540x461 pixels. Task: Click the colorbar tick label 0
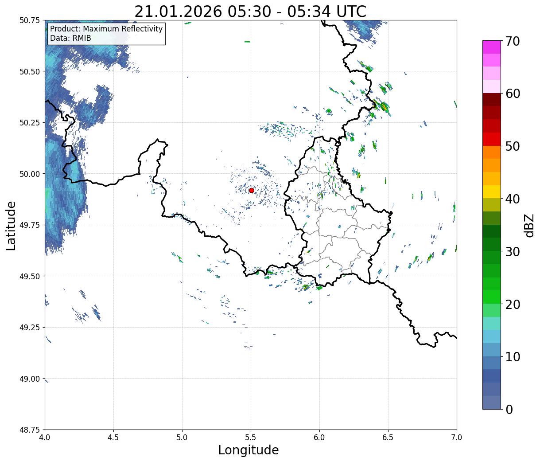(509, 409)
